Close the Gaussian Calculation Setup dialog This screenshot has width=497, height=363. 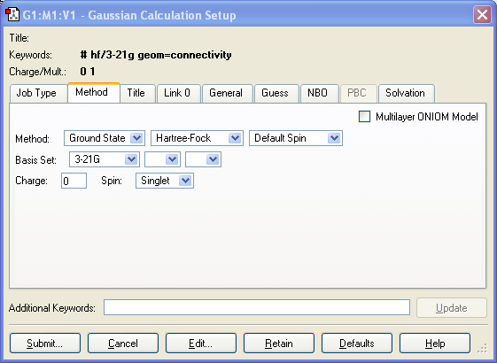tap(482, 14)
